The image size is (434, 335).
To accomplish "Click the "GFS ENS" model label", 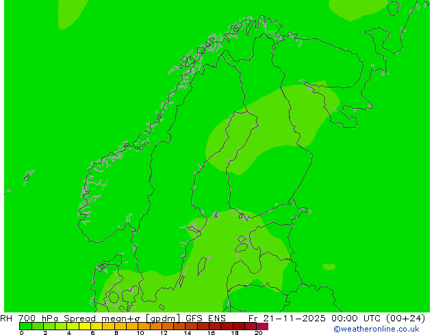I will (205, 319).
